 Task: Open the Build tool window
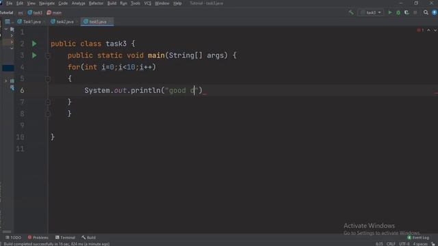pyautogui.click(x=88, y=237)
